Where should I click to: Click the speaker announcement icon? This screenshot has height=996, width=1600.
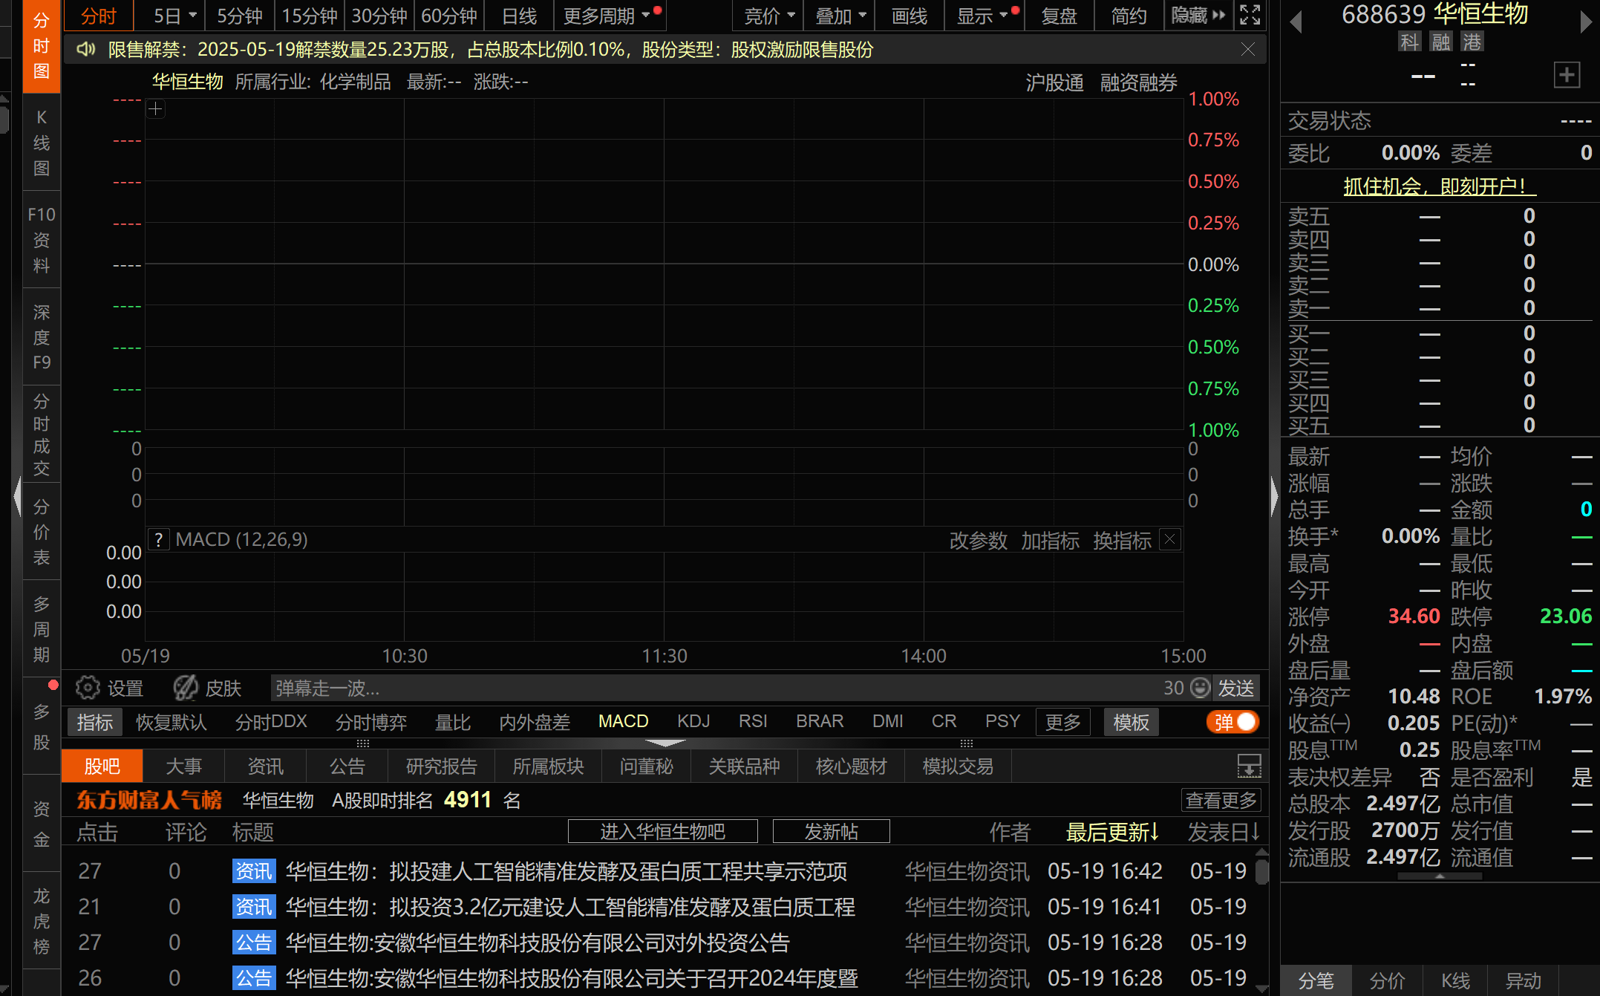pos(86,50)
